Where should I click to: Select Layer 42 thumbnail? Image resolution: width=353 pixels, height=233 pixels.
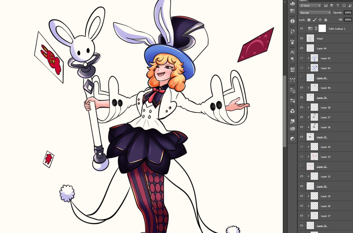314,68
